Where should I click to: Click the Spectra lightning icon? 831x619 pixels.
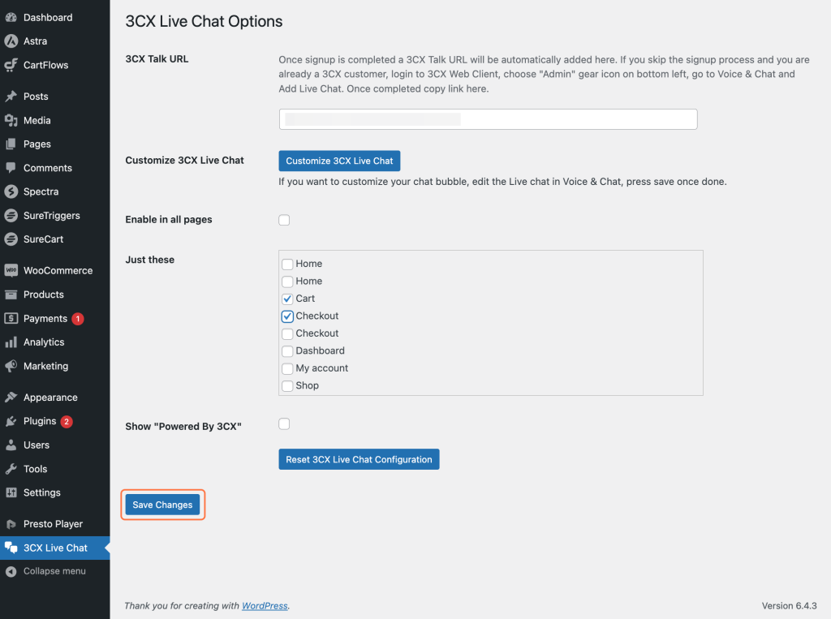(11, 192)
